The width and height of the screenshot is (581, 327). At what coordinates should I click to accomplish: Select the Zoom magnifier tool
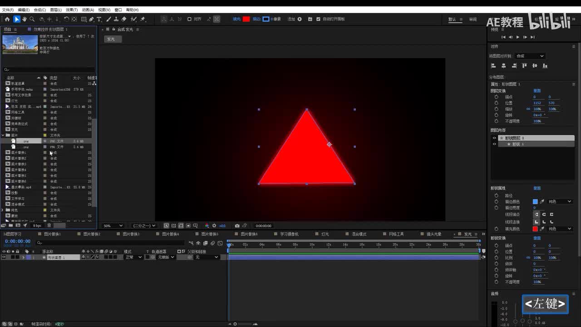pos(32,19)
